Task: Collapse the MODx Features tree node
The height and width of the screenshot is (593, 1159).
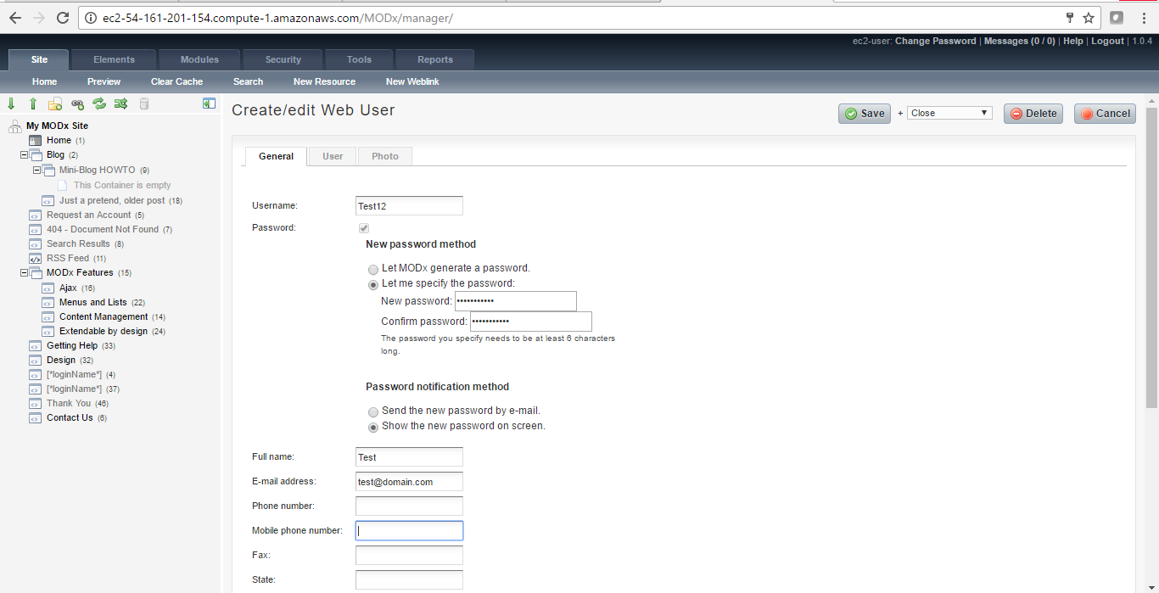Action: point(24,273)
